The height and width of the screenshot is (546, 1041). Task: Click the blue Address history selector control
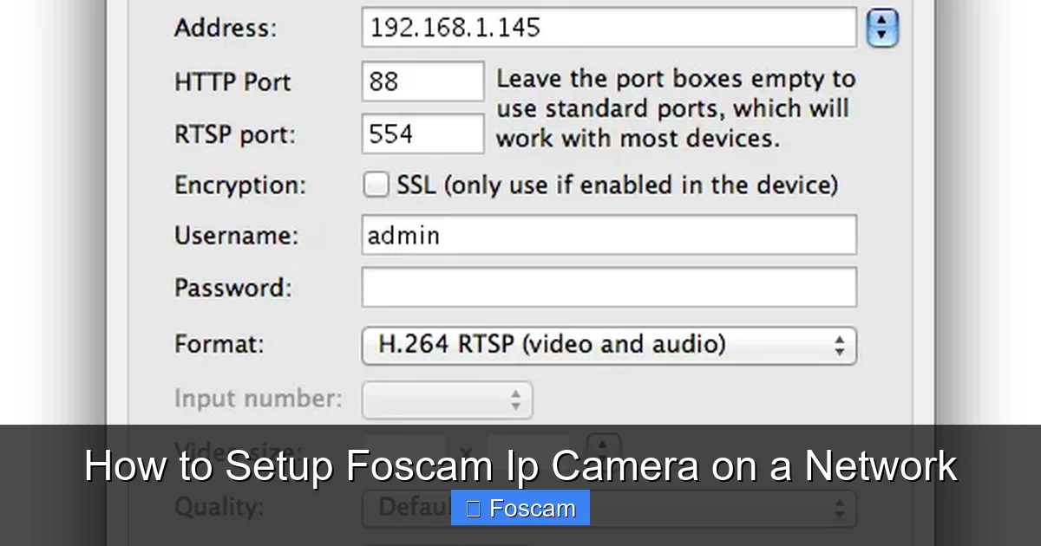click(x=883, y=27)
